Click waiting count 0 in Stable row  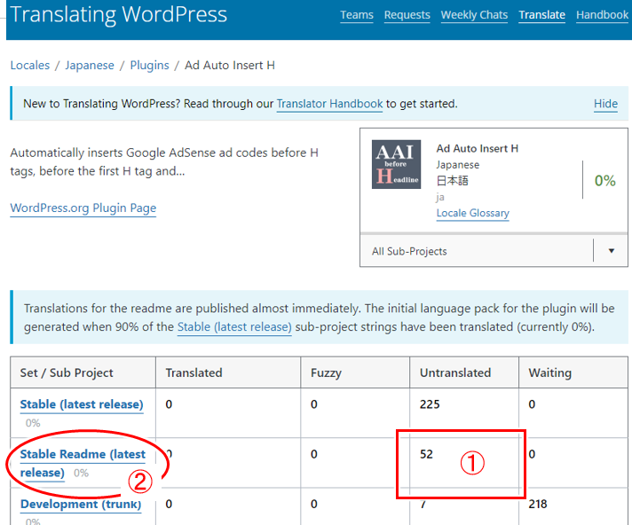(x=532, y=404)
